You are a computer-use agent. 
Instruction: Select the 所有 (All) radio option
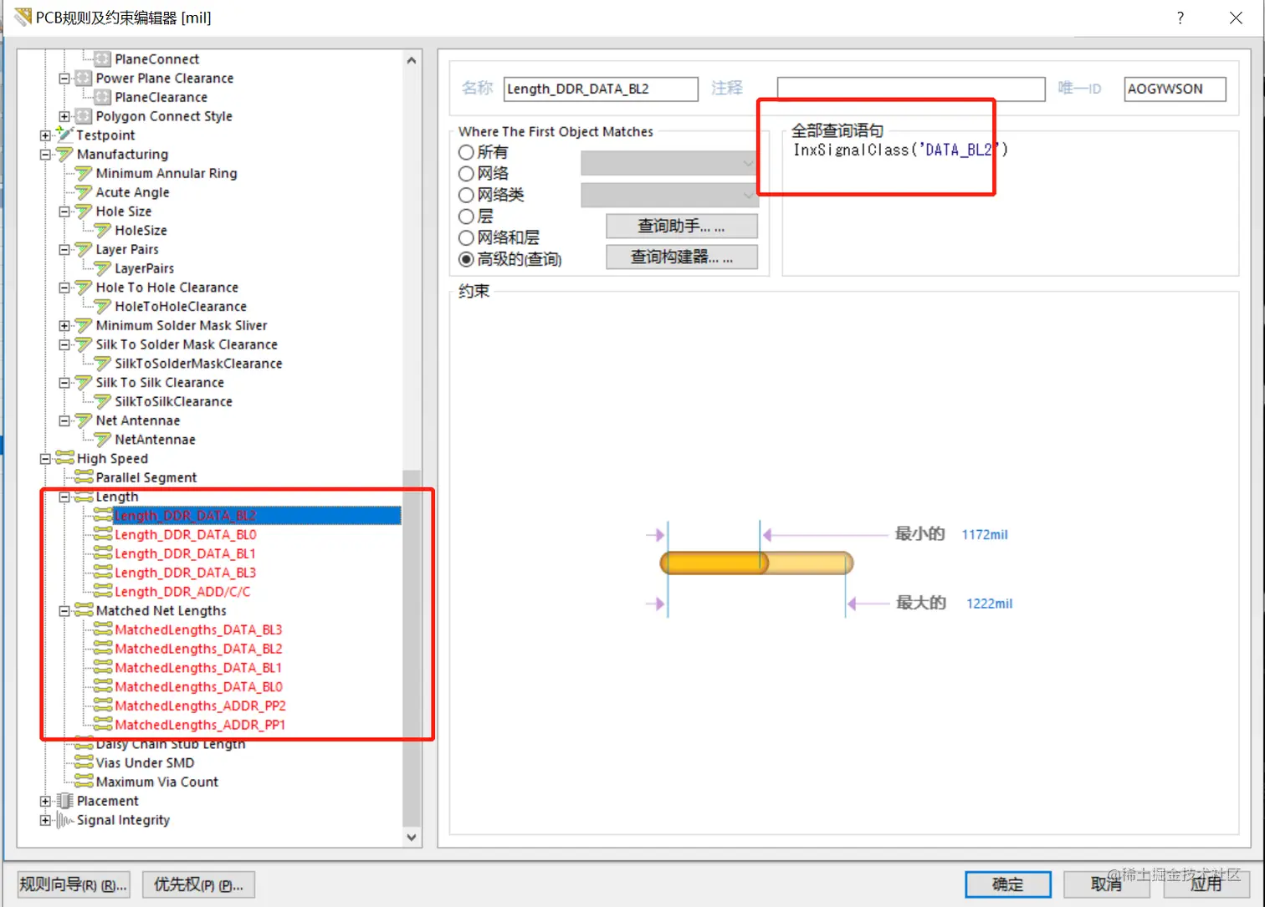[x=466, y=152]
